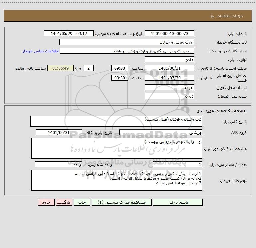Click the پاسخ به نیاز button
The height and width of the screenshot is (248, 256).
[178, 202]
